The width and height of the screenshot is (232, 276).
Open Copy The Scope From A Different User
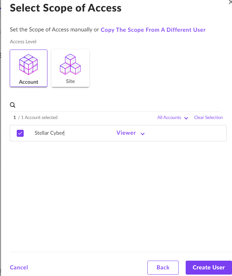pyautogui.click(x=153, y=30)
